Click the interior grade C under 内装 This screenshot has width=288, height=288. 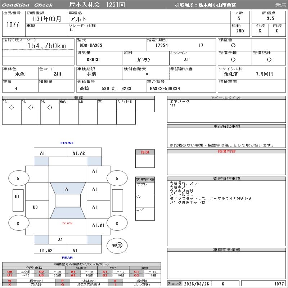tap(277, 31)
